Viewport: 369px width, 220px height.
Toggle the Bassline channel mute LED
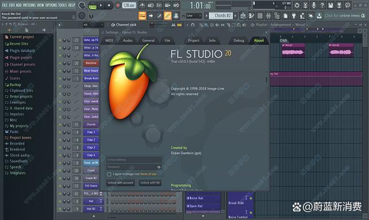pos(60,63)
